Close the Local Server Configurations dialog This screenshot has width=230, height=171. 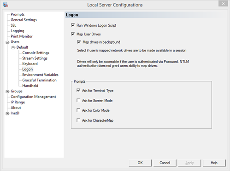click(x=223, y=4)
